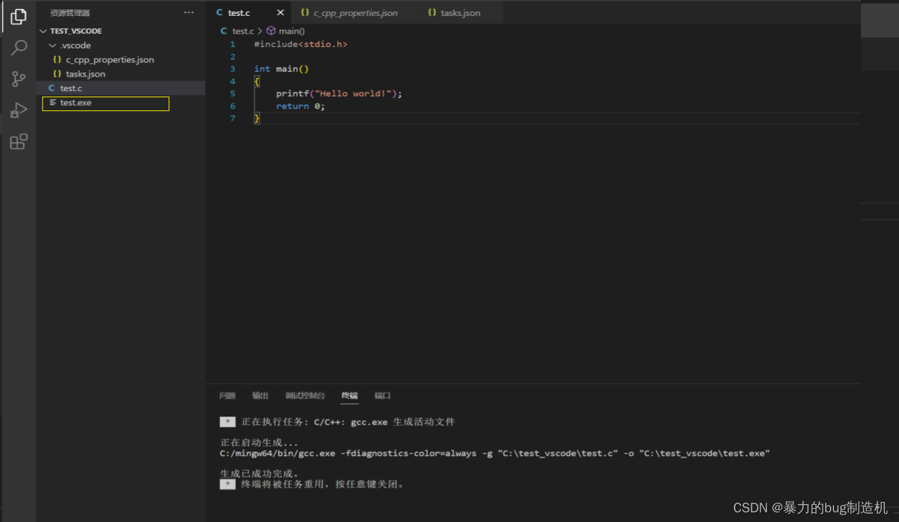Close the test.c editor tab
The height and width of the screenshot is (522, 899).
[280, 12]
